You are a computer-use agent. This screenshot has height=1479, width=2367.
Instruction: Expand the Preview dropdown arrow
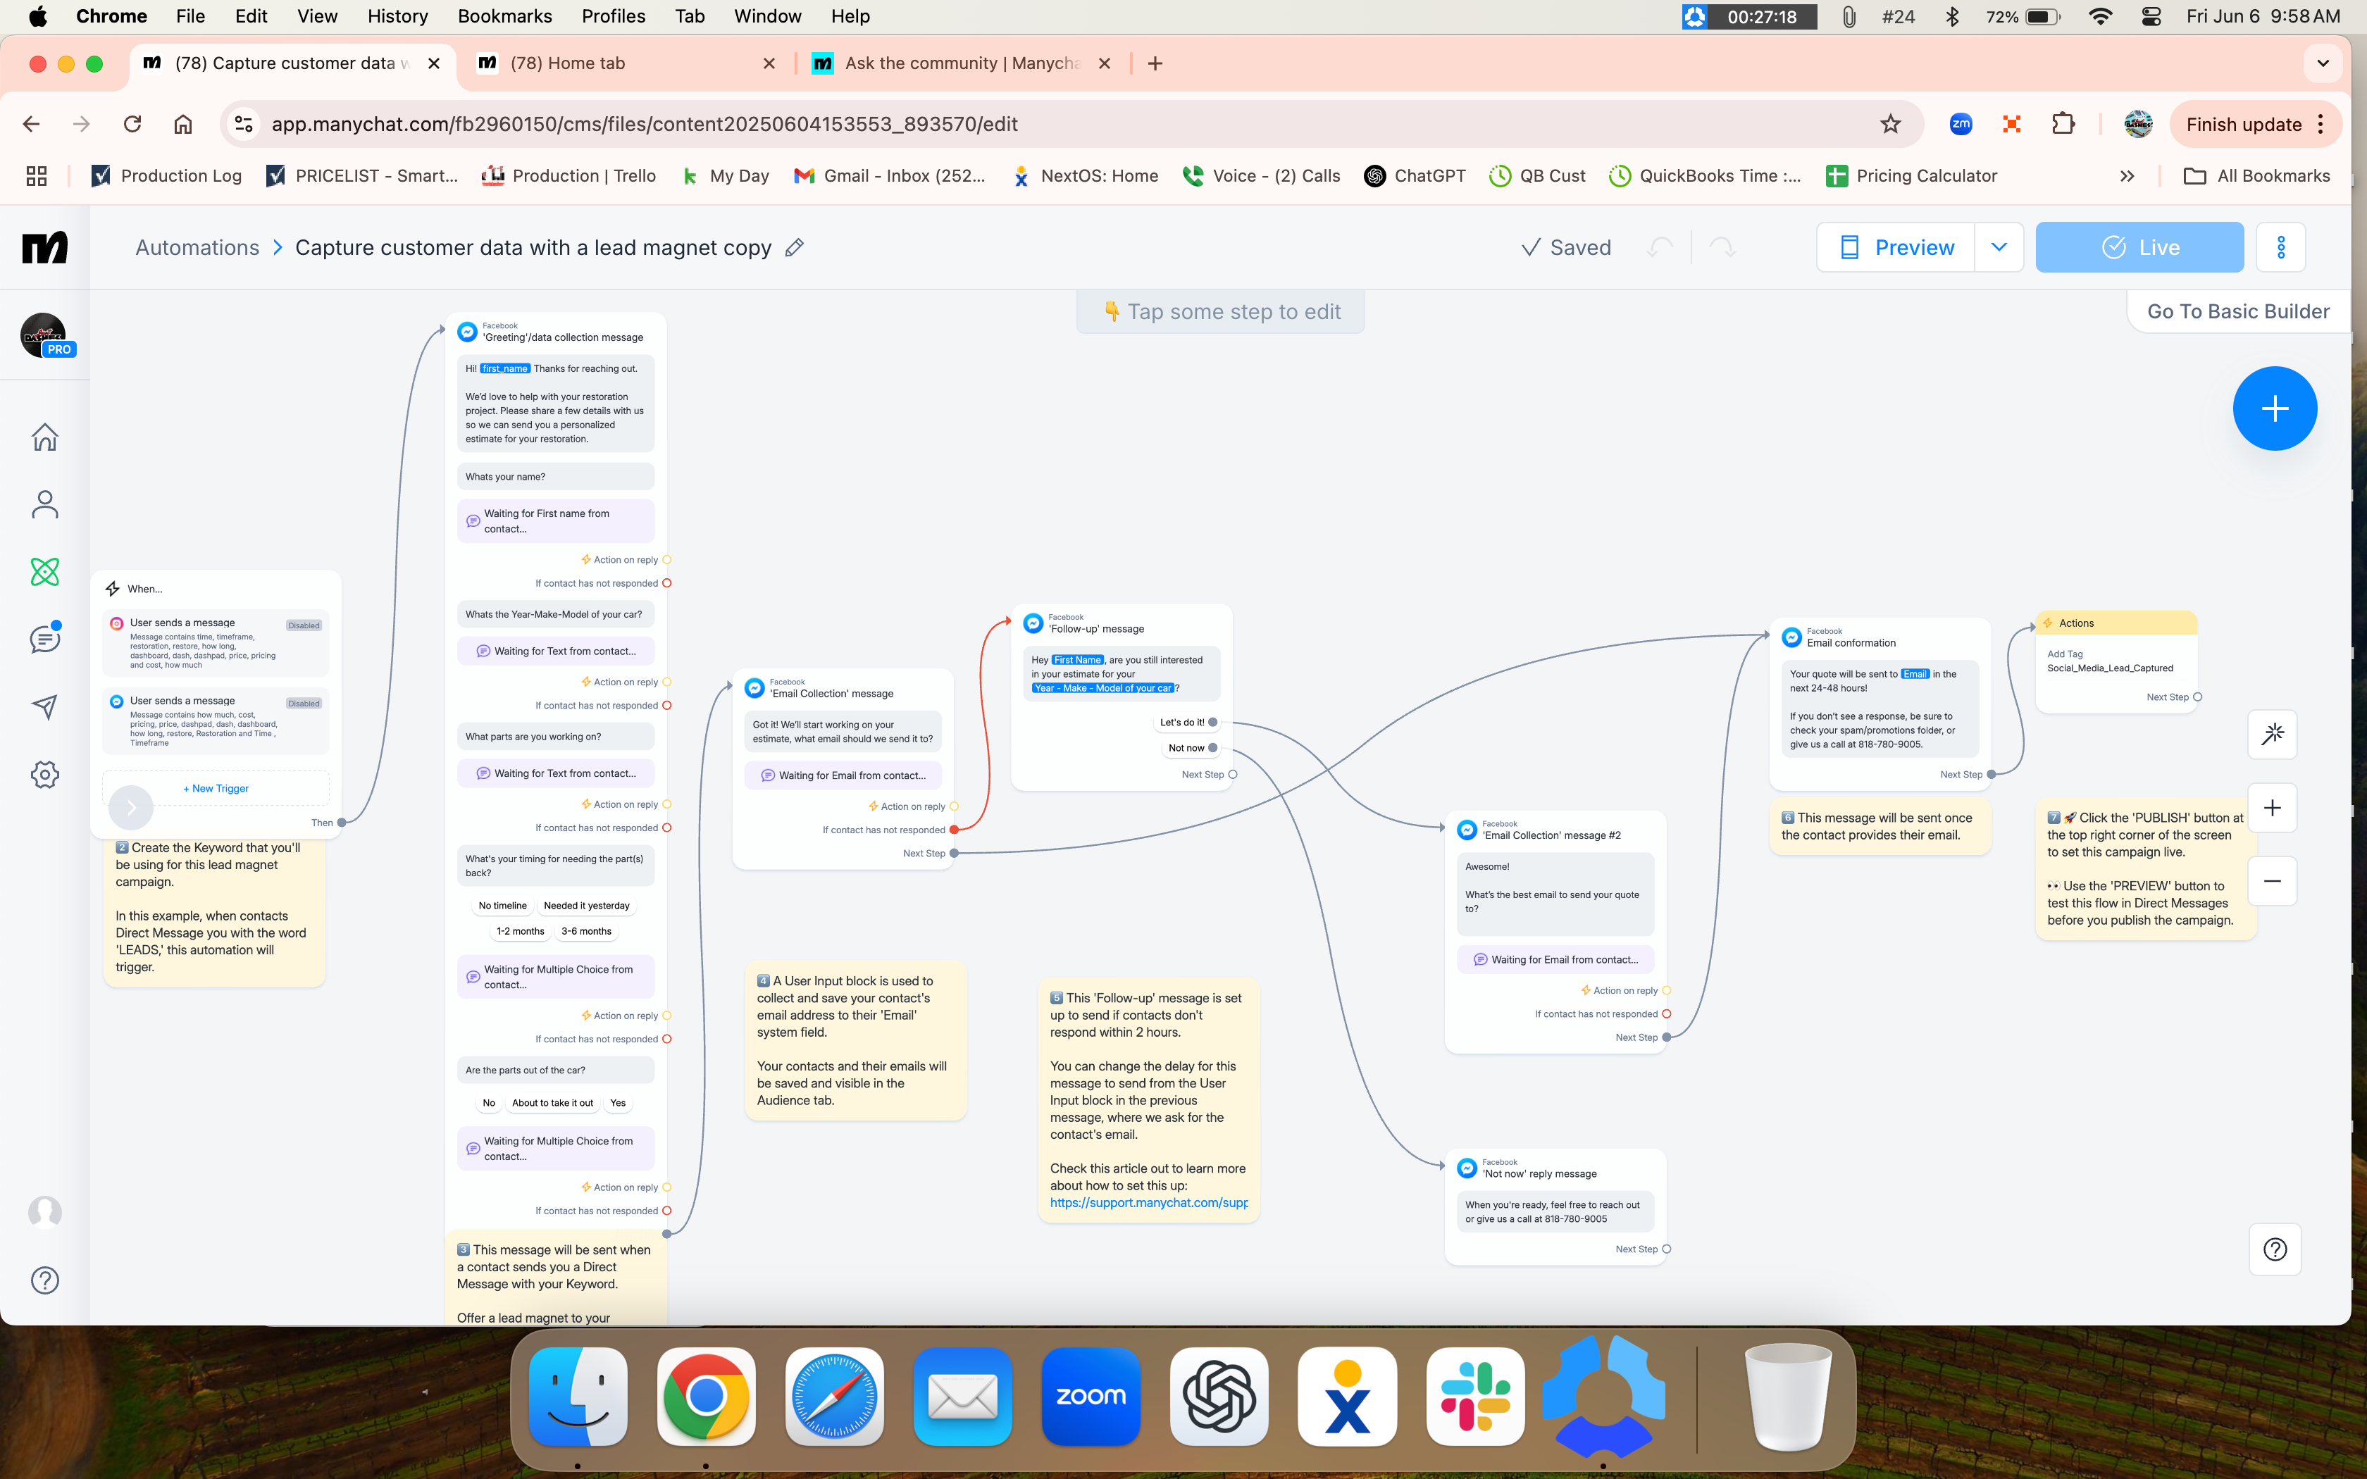click(1999, 247)
